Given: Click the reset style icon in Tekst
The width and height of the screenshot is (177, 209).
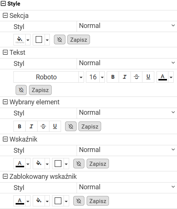Looking at the screenshot, I should coord(21,90).
